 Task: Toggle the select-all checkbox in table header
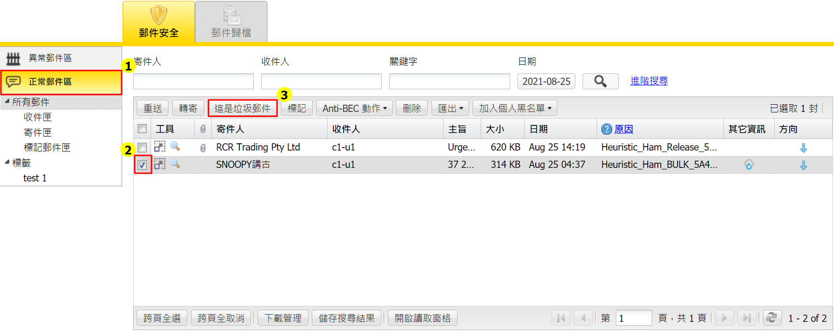(142, 129)
